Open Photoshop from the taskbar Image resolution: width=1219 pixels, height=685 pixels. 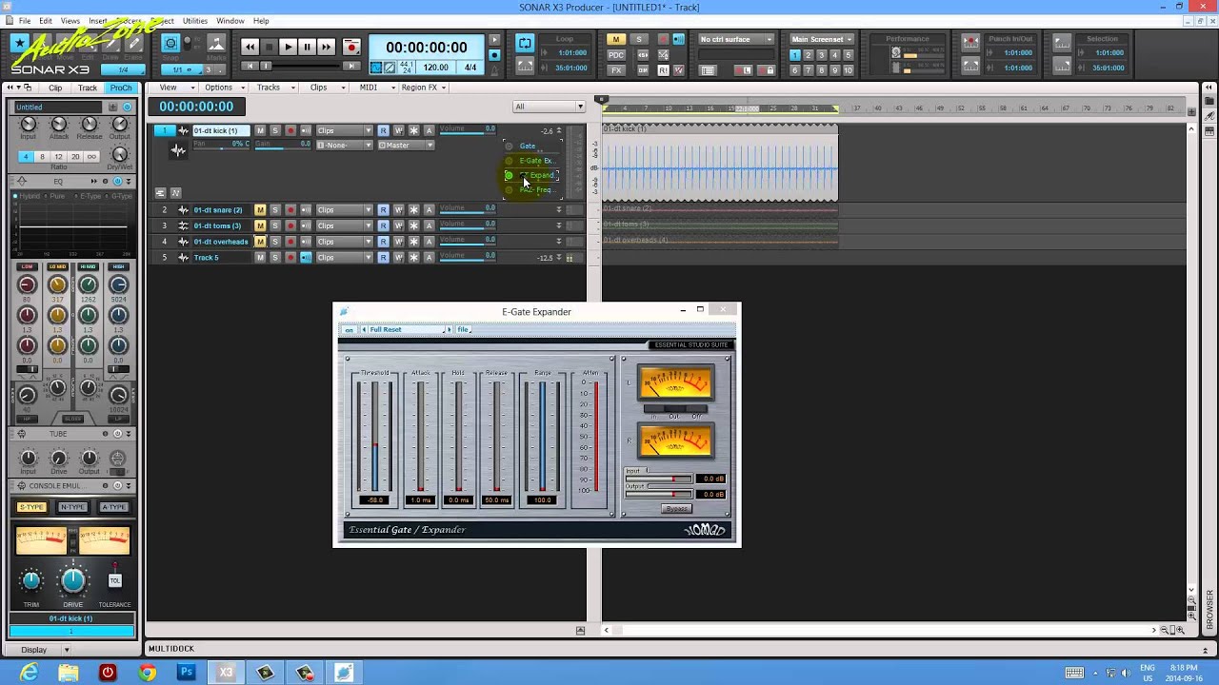pyautogui.click(x=187, y=673)
